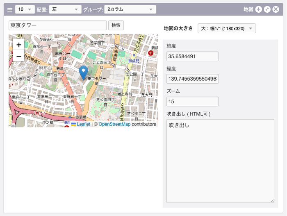
Task: Click the 東京タワー前 label on map
Action: pyautogui.click(x=97, y=81)
